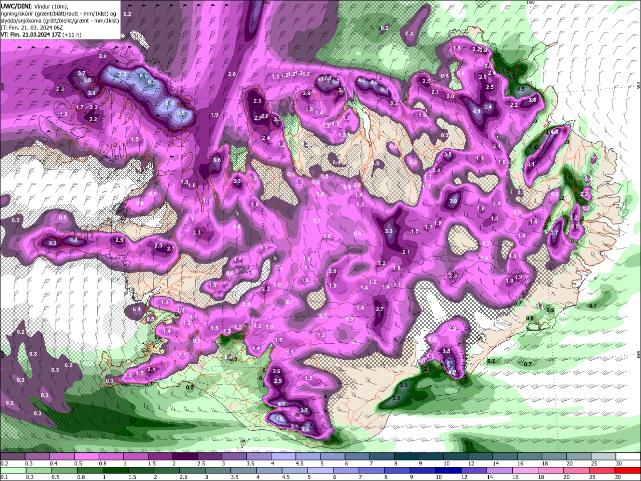Click the '4.5' label under the upper legend bar

[299, 463]
